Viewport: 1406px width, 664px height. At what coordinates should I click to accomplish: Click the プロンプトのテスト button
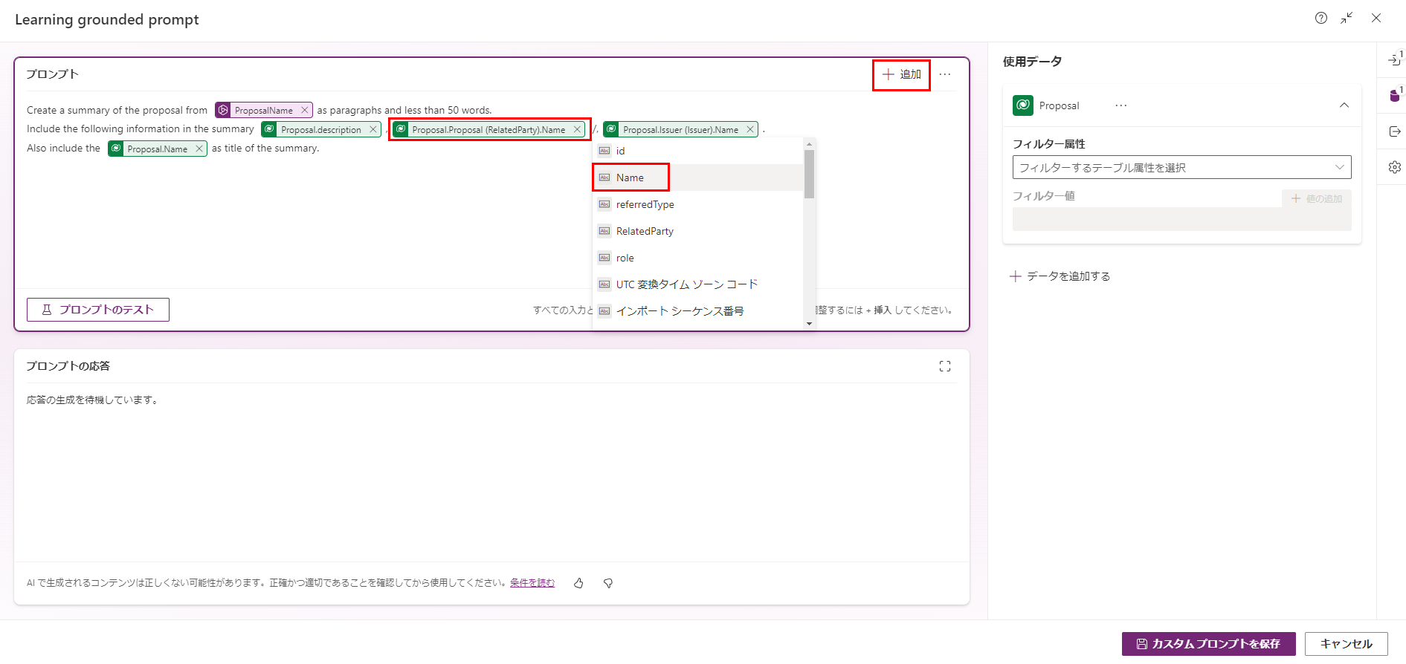(98, 310)
